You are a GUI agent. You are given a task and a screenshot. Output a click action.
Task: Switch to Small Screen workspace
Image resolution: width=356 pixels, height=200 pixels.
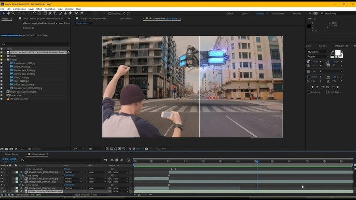pos(278,13)
